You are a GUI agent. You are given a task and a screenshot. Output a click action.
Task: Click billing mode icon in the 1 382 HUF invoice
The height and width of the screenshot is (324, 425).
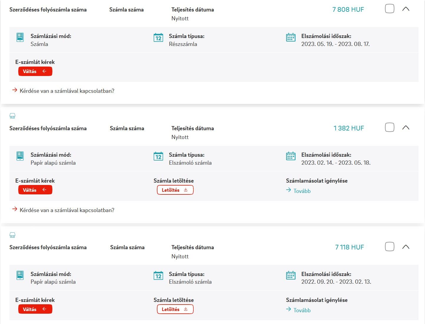20,156
